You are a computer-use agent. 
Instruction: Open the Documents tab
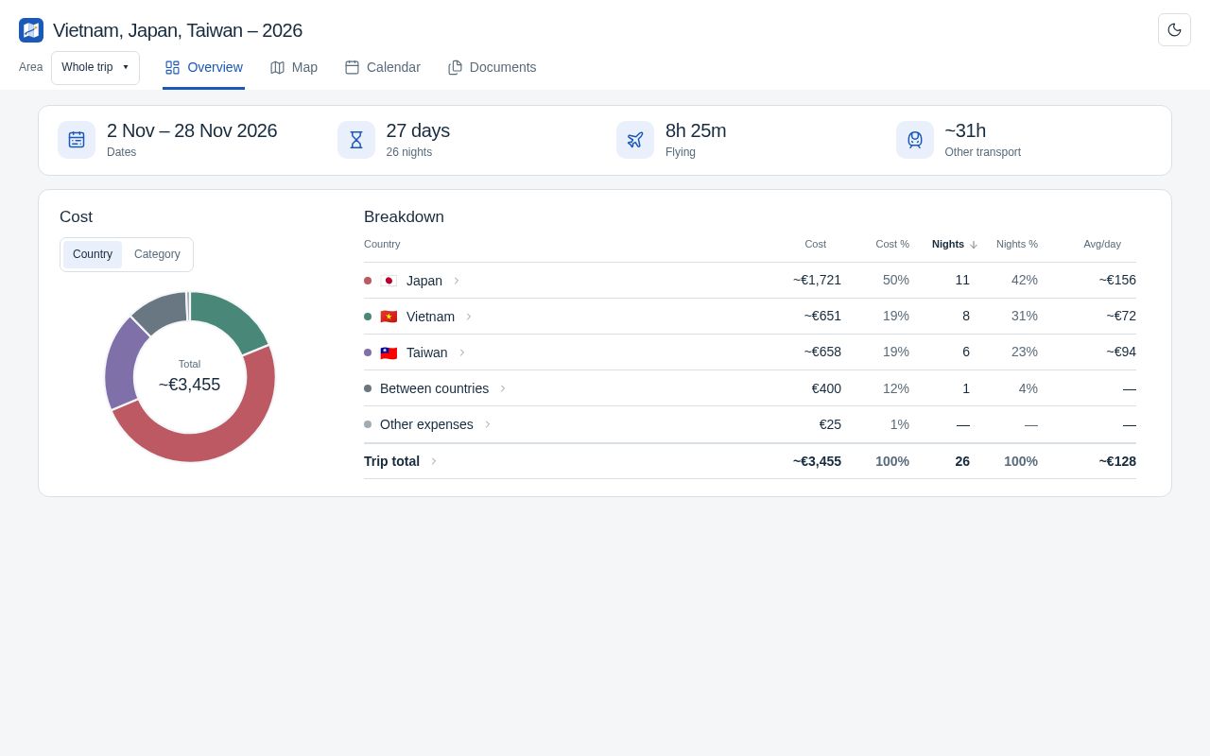pos(493,68)
